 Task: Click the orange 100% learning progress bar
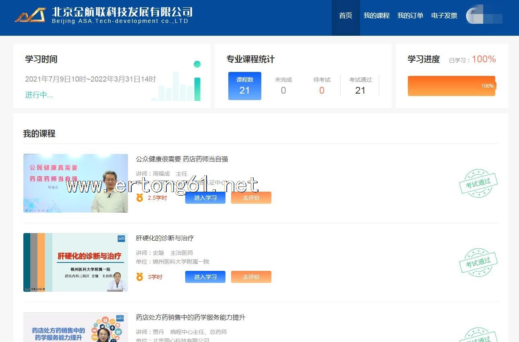tap(451, 86)
